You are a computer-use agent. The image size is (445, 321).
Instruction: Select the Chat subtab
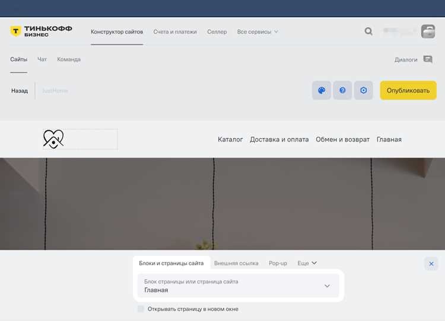click(x=42, y=59)
